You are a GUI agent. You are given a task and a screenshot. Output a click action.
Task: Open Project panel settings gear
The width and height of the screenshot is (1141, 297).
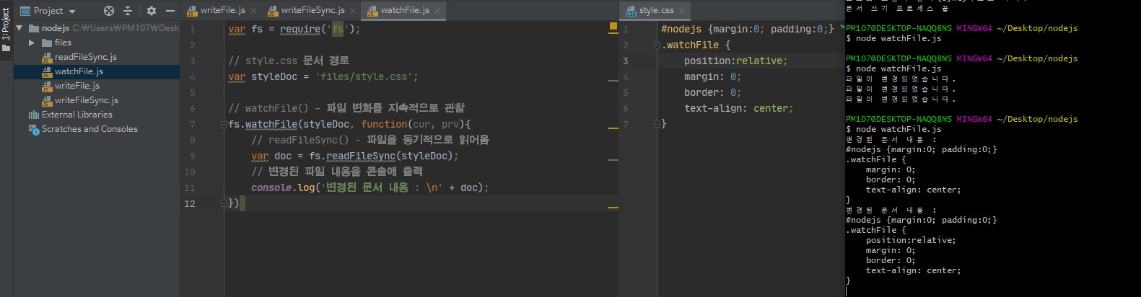click(x=151, y=11)
